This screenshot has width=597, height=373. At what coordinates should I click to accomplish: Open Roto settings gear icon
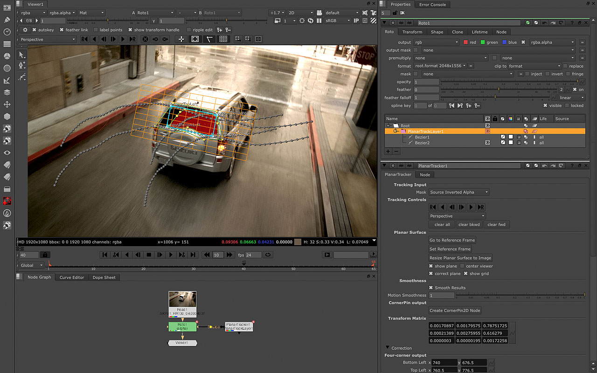coord(25,30)
